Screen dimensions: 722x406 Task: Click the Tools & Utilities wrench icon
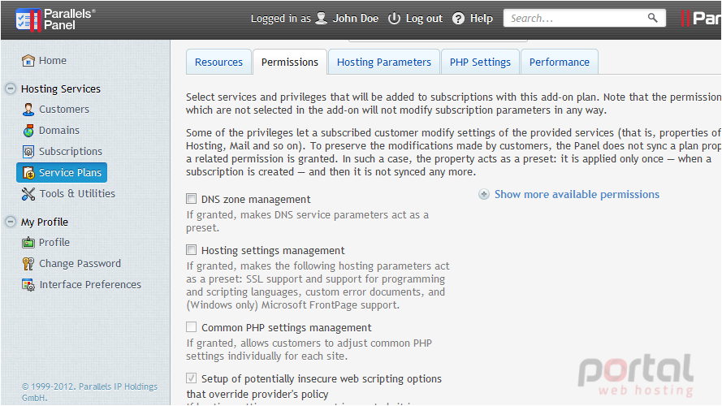coord(28,194)
